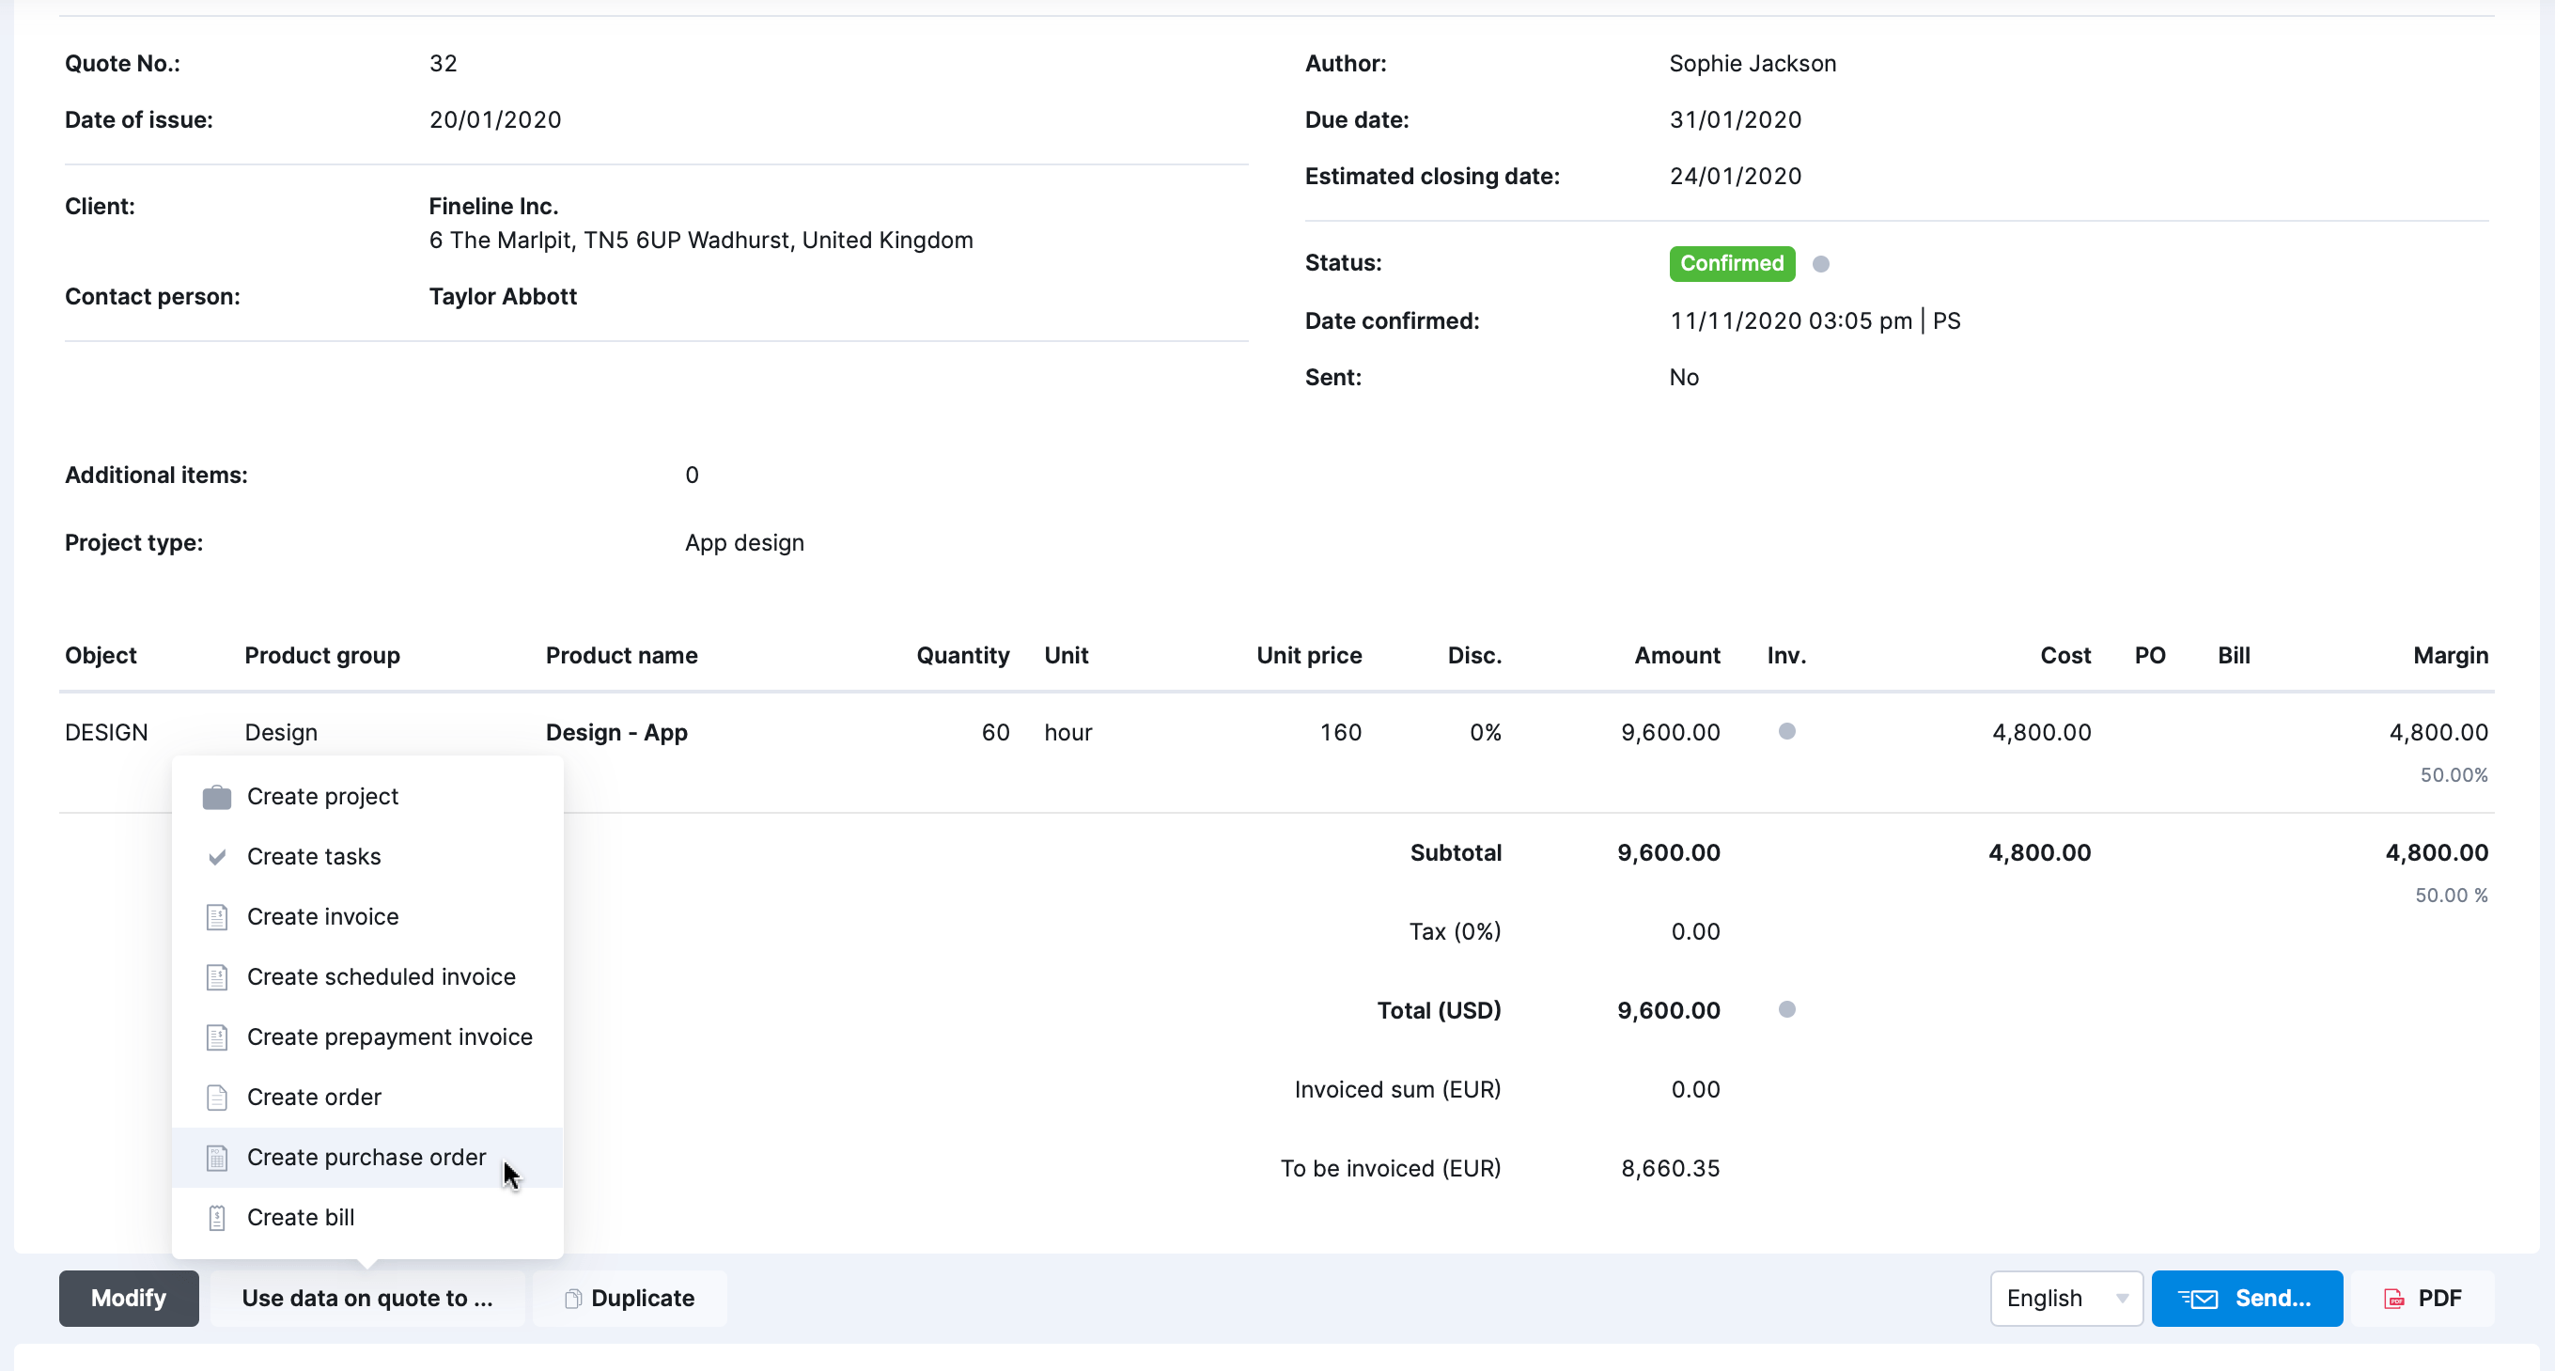
Task: Click the icon beside Create purchase order
Action: click(217, 1157)
